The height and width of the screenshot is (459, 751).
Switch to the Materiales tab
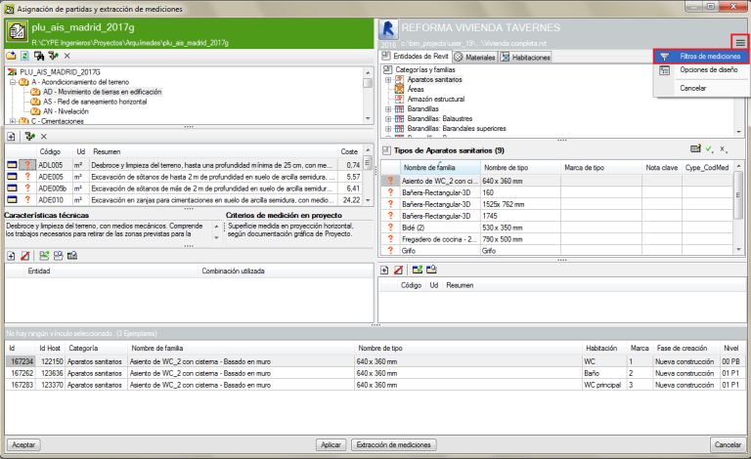tap(475, 58)
